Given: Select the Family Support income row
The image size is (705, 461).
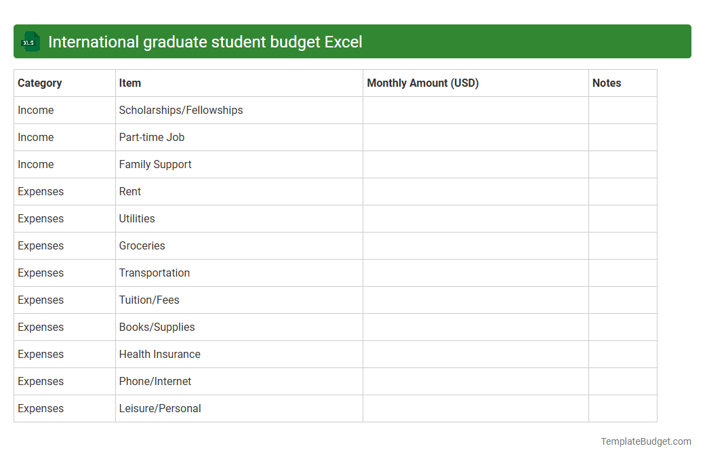Looking at the screenshot, I should click(155, 164).
